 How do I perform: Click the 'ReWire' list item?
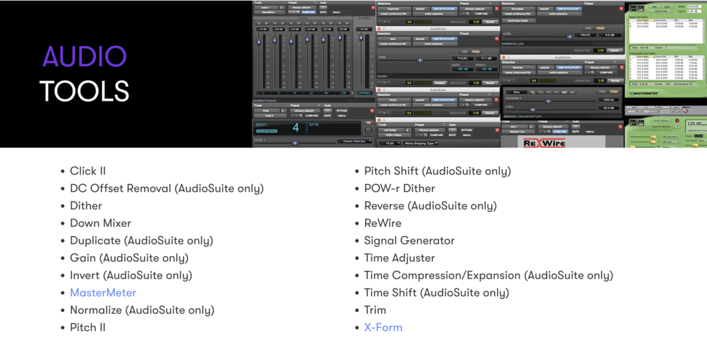(382, 223)
